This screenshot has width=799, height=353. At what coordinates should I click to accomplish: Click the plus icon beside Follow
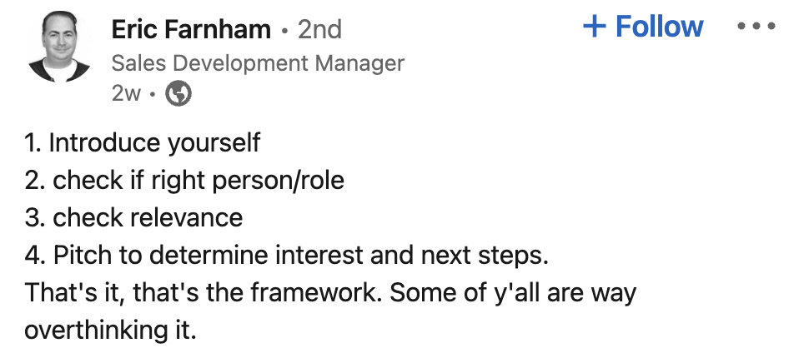(594, 27)
